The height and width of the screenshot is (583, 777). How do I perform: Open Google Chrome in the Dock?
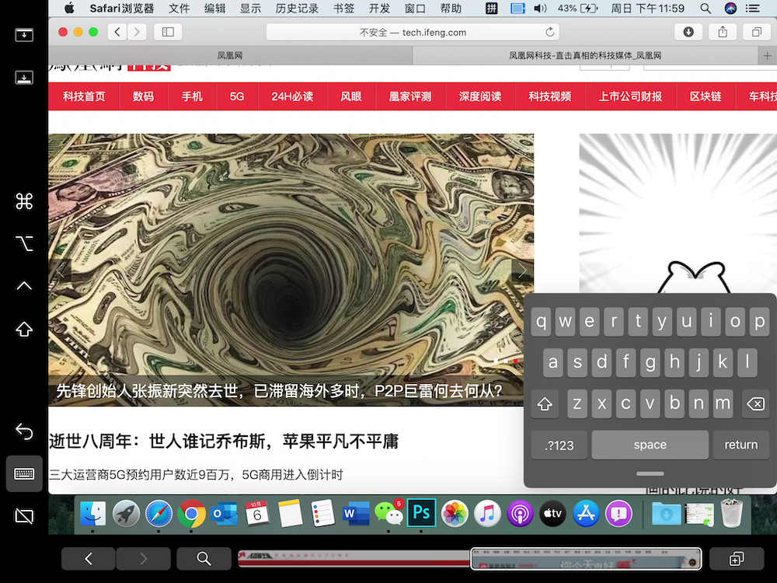[x=191, y=513]
